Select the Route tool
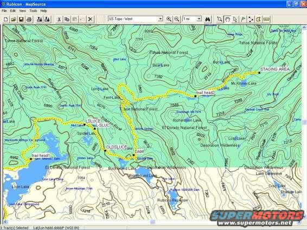This screenshot has width=307, height=230. pos(251,19)
